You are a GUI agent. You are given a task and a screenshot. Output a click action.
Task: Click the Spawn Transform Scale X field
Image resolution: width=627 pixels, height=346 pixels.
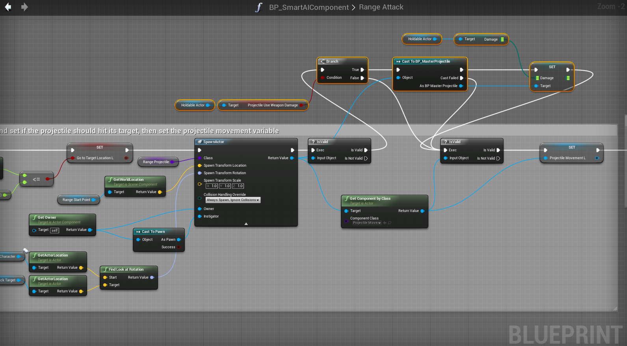click(x=212, y=186)
